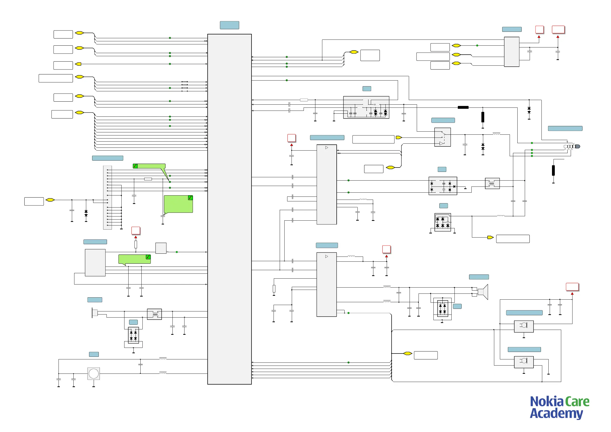Click the earpiece symbol at lower left
The height and width of the screenshot is (432, 611).
(x=94, y=312)
